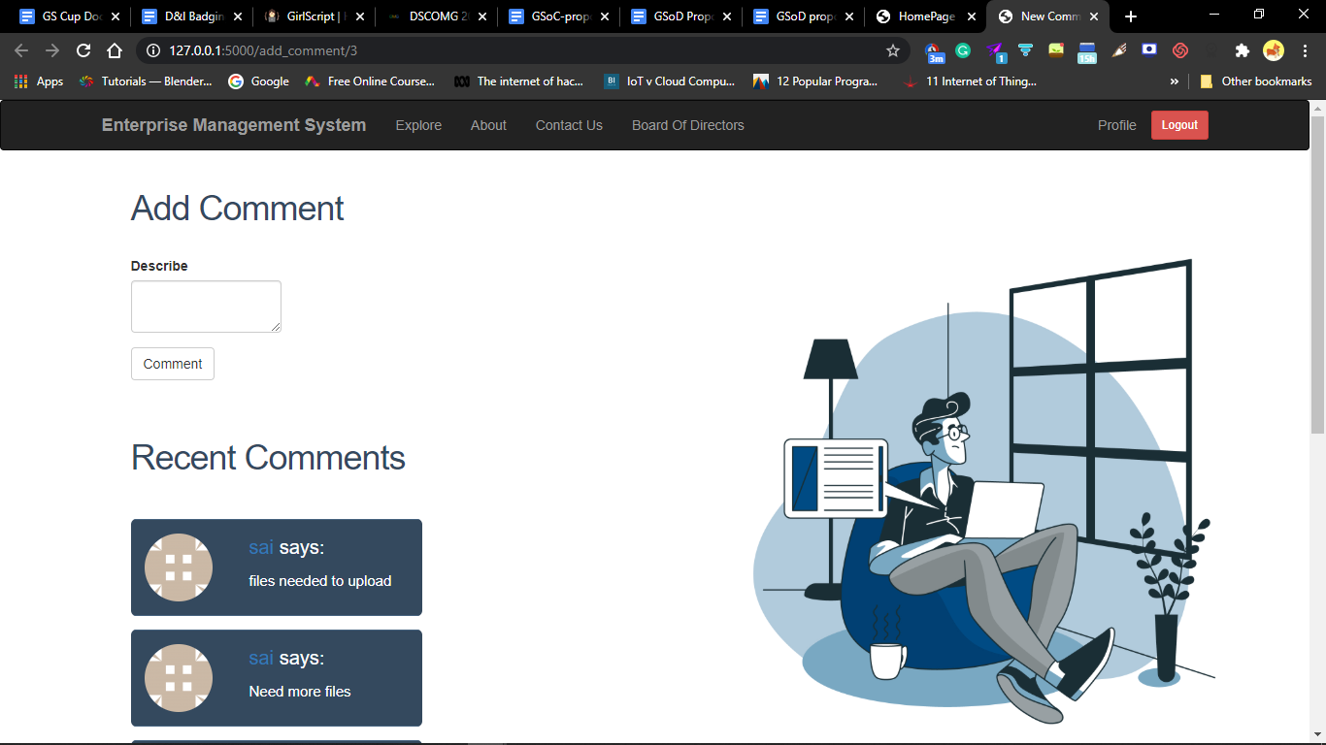Open the Chrome three-dot menu
This screenshot has height=745, width=1326.
pyautogui.click(x=1305, y=50)
